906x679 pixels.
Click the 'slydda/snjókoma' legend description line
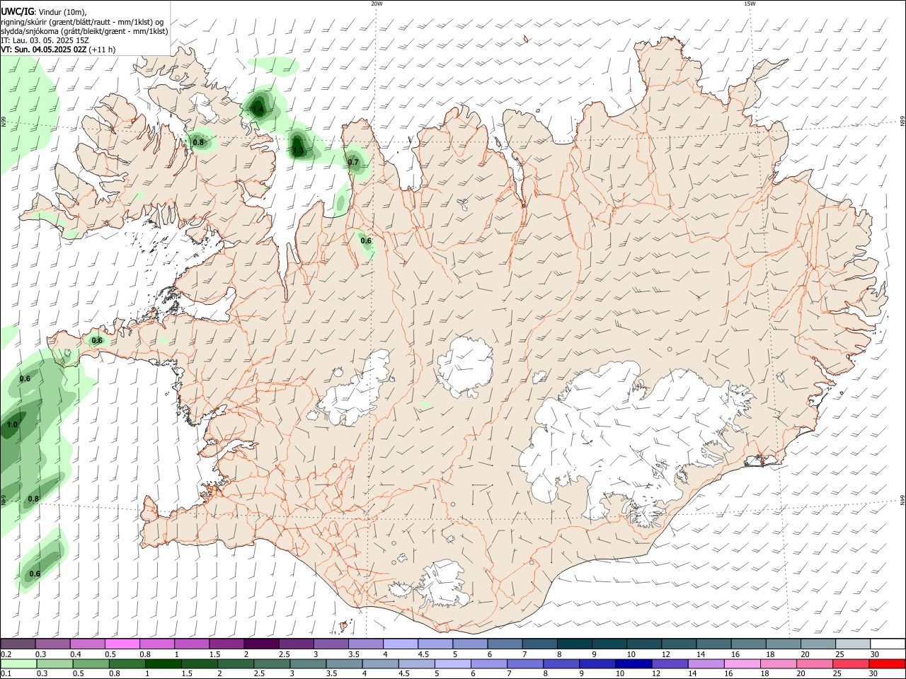click(x=84, y=31)
